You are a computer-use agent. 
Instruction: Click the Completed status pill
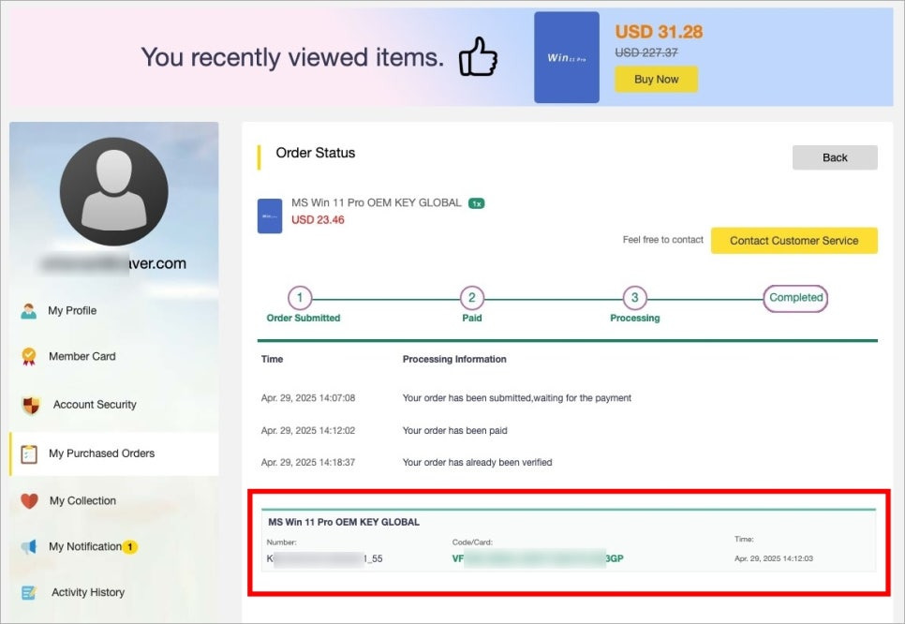(x=795, y=298)
